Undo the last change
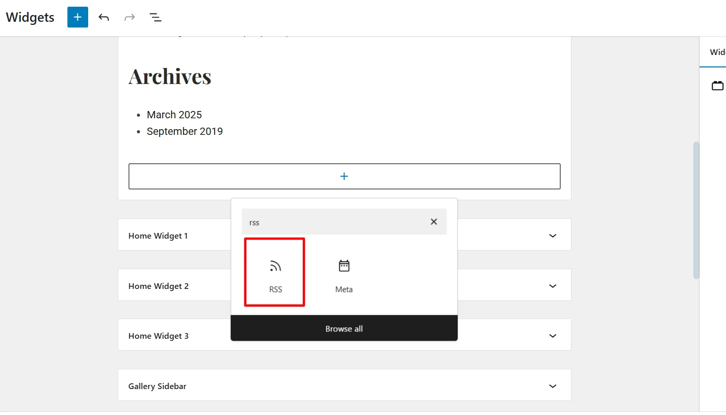 (x=104, y=17)
